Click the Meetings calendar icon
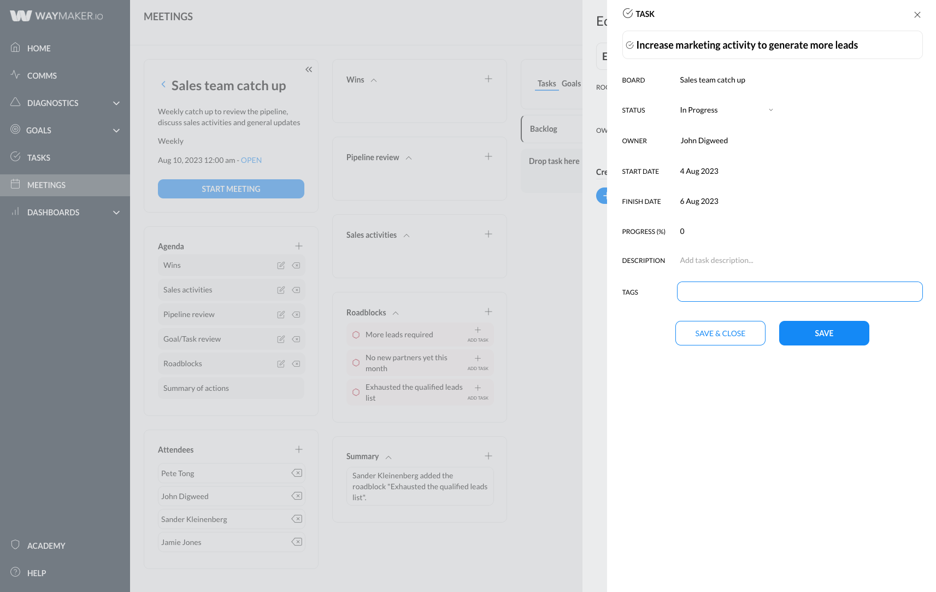 pyautogui.click(x=15, y=184)
